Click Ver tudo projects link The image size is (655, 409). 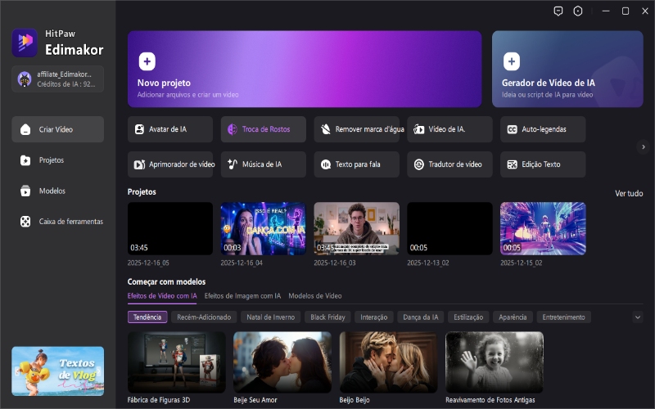pyautogui.click(x=629, y=193)
